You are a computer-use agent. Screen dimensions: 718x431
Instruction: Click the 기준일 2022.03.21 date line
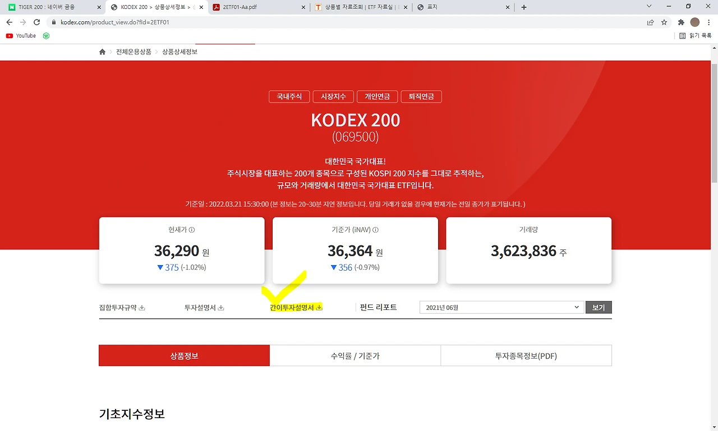[355, 204]
